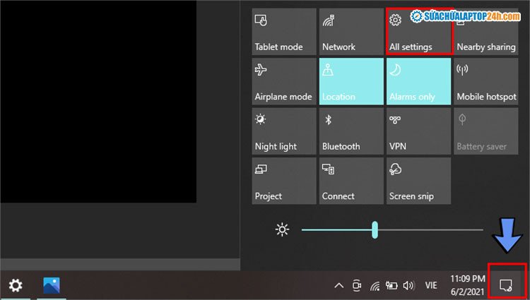Switch the VIE input language indicator
This screenshot has height=300, width=530.
(x=431, y=285)
